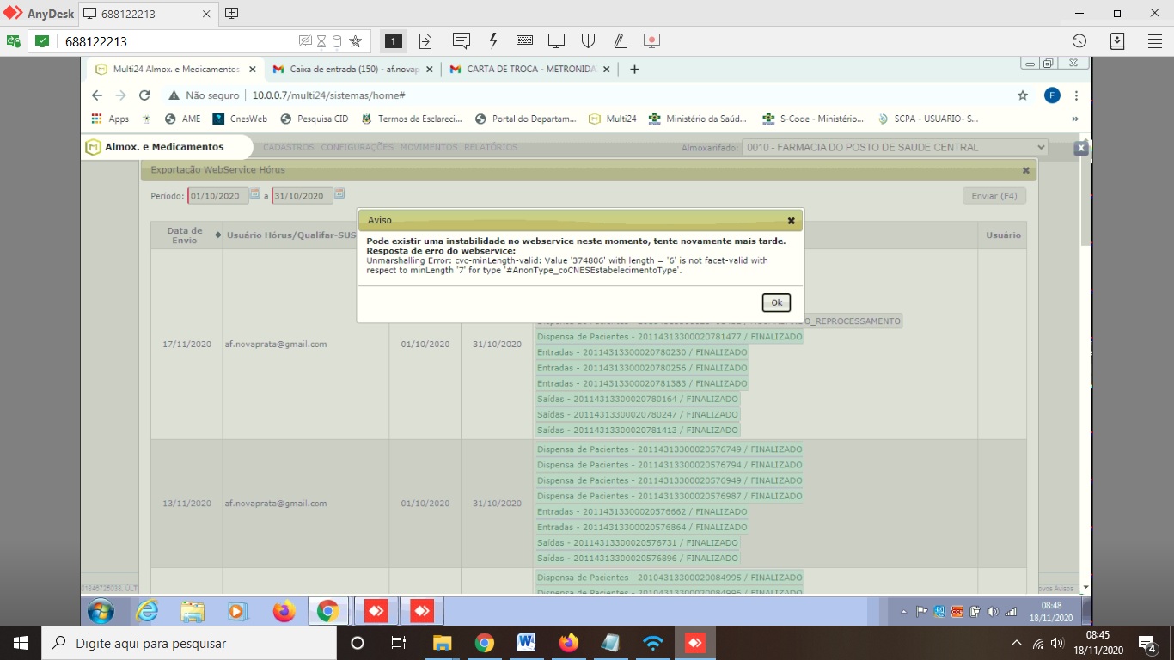The width and height of the screenshot is (1174, 660).
Task: Select the AnyDesk actions lightning icon
Action: click(x=493, y=40)
